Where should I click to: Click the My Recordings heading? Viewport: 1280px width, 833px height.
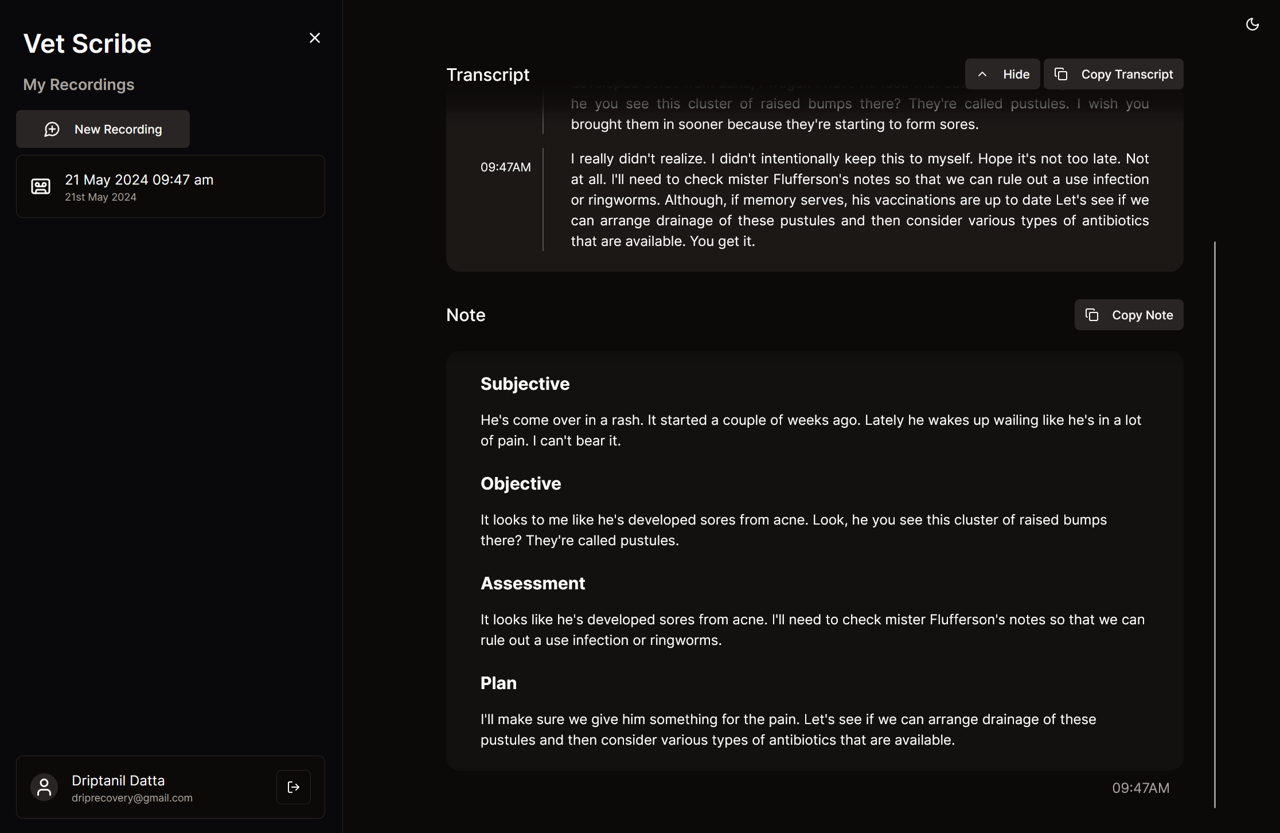(x=79, y=85)
